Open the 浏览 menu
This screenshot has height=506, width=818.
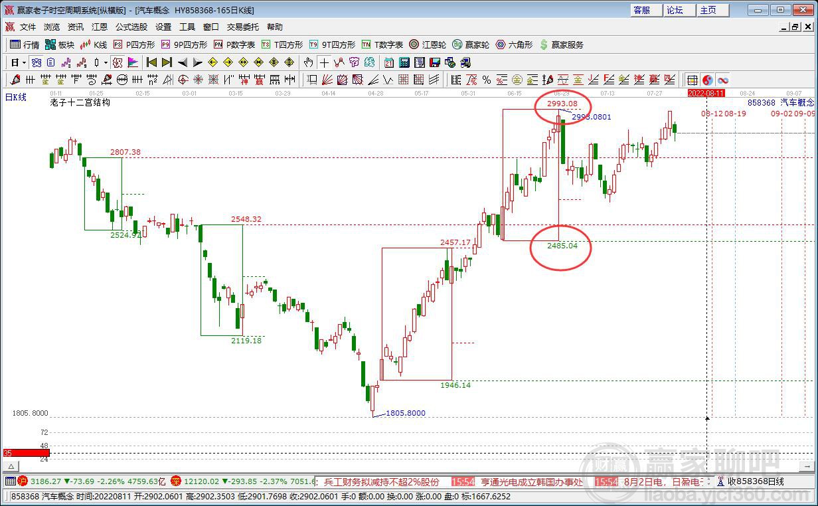tap(52, 27)
